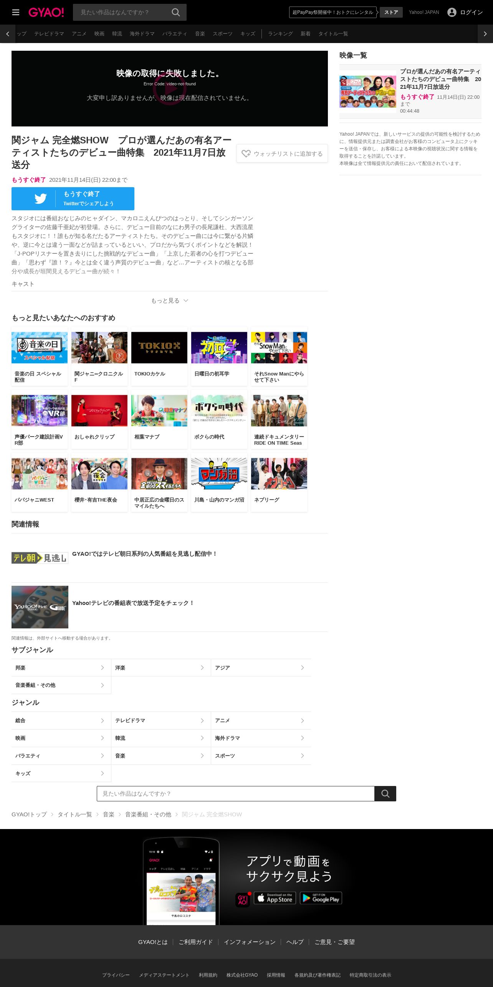
Task: Click GYAO!ではテレビ朝日系列 related info link
Action: [144, 554]
